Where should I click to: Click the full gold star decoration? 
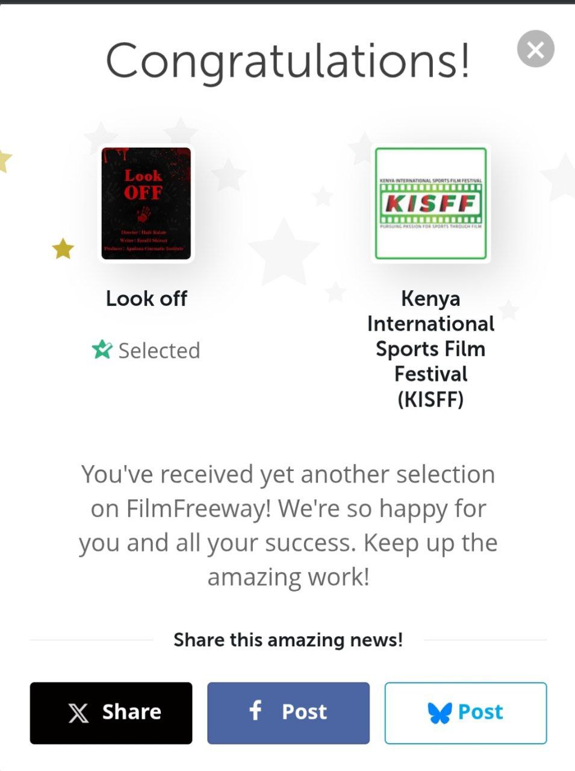63,249
